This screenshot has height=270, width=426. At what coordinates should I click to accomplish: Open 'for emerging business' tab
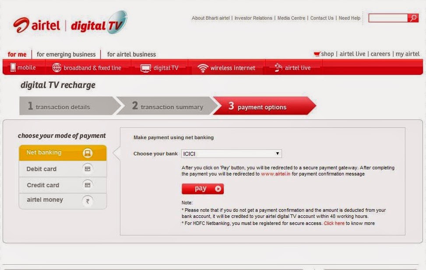[66, 54]
